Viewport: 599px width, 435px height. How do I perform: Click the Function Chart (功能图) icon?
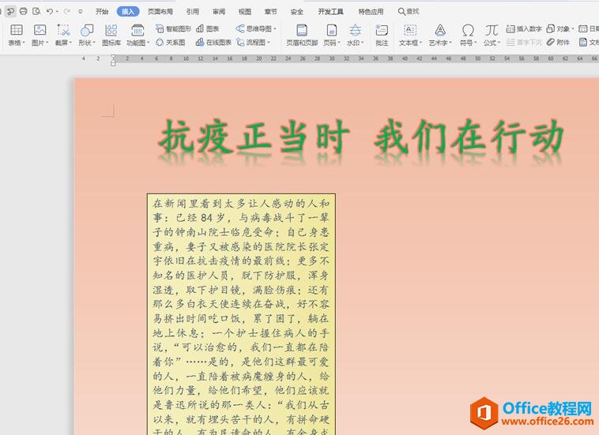point(138,30)
